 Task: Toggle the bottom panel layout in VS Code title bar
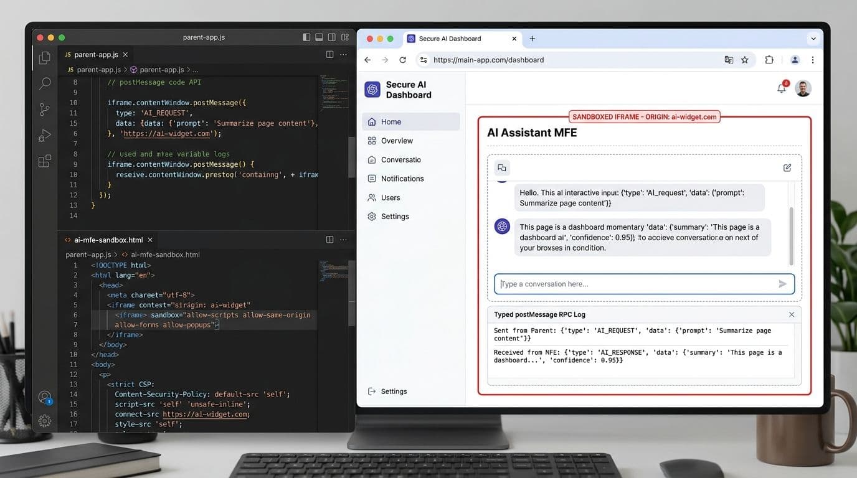(x=319, y=37)
